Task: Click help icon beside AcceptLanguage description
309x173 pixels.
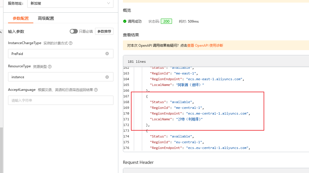Action: pos(96,90)
